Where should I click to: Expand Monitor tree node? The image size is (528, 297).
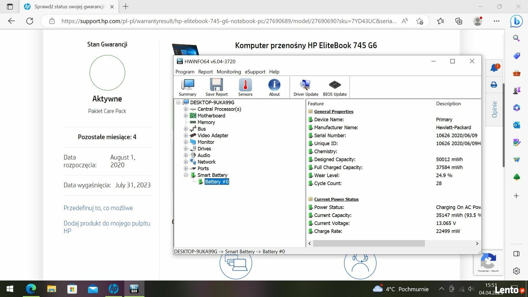186,142
